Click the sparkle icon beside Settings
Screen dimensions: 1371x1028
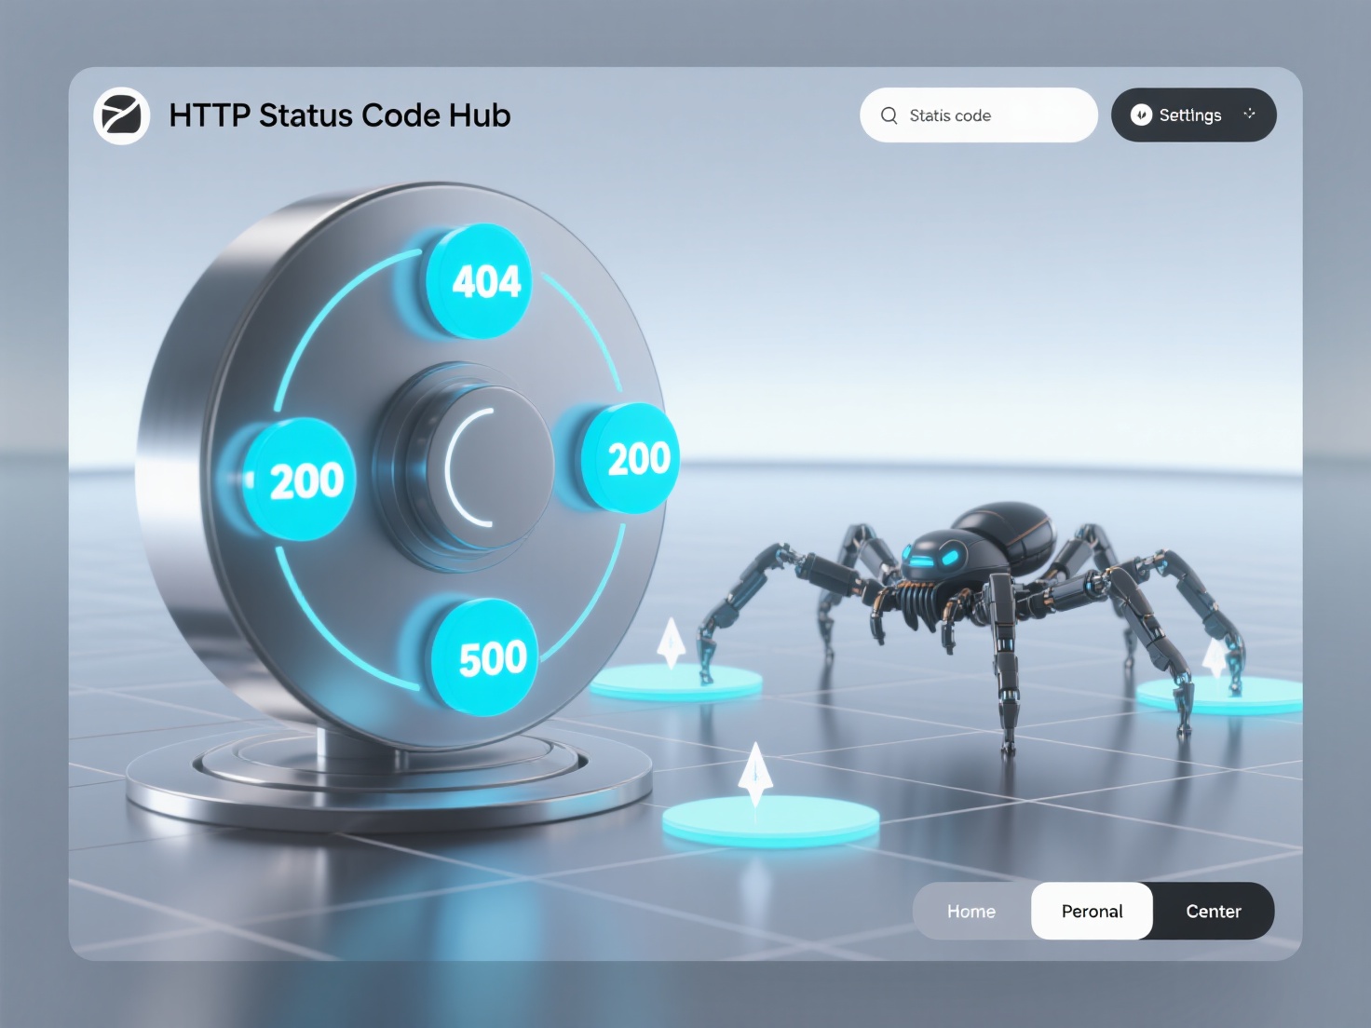1251,113
